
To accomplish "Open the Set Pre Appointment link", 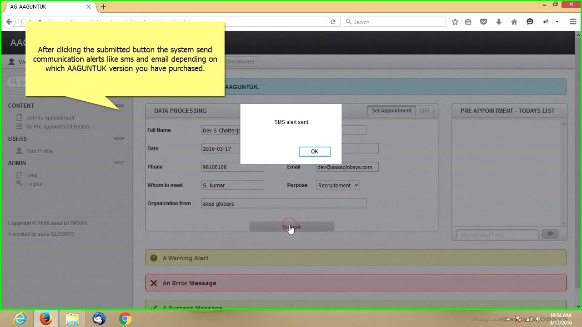I will tap(50, 118).
